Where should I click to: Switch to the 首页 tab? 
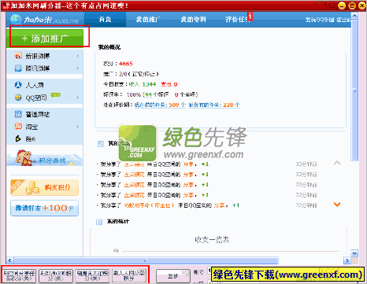coord(106,20)
